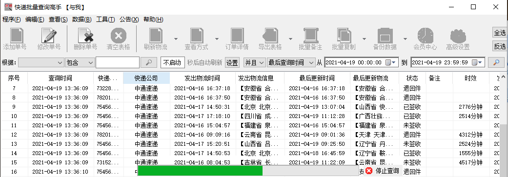This screenshot has width=508, height=177.
Task: Open the 数据(B) menu
Action: tap(81, 20)
